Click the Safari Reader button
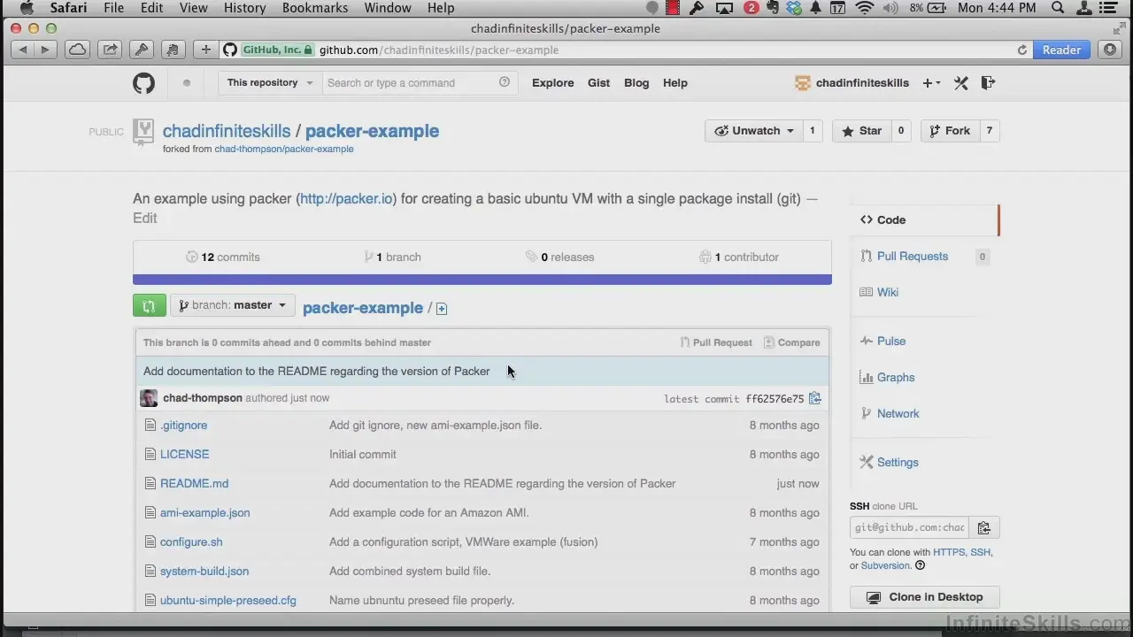The height and width of the screenshot is (637, 1133). point(1061,50)
